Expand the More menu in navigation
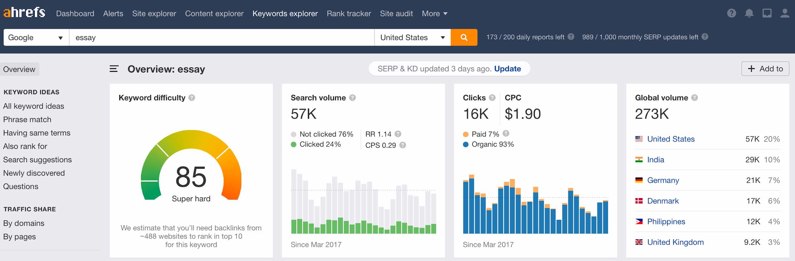This screenshot has height=261, width=795. (x=434, y=13)
